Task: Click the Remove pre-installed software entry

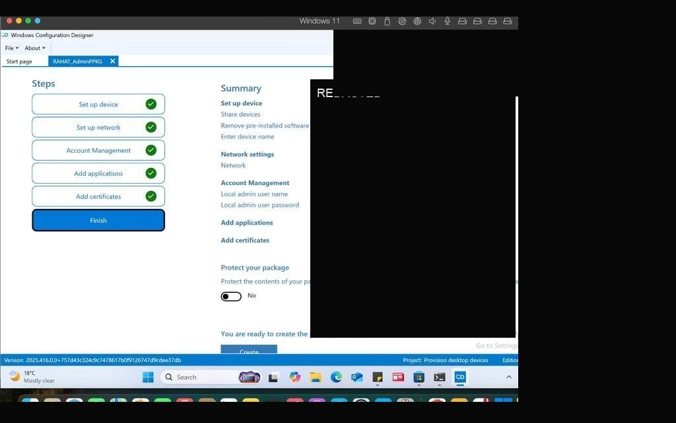Action: 265,126
